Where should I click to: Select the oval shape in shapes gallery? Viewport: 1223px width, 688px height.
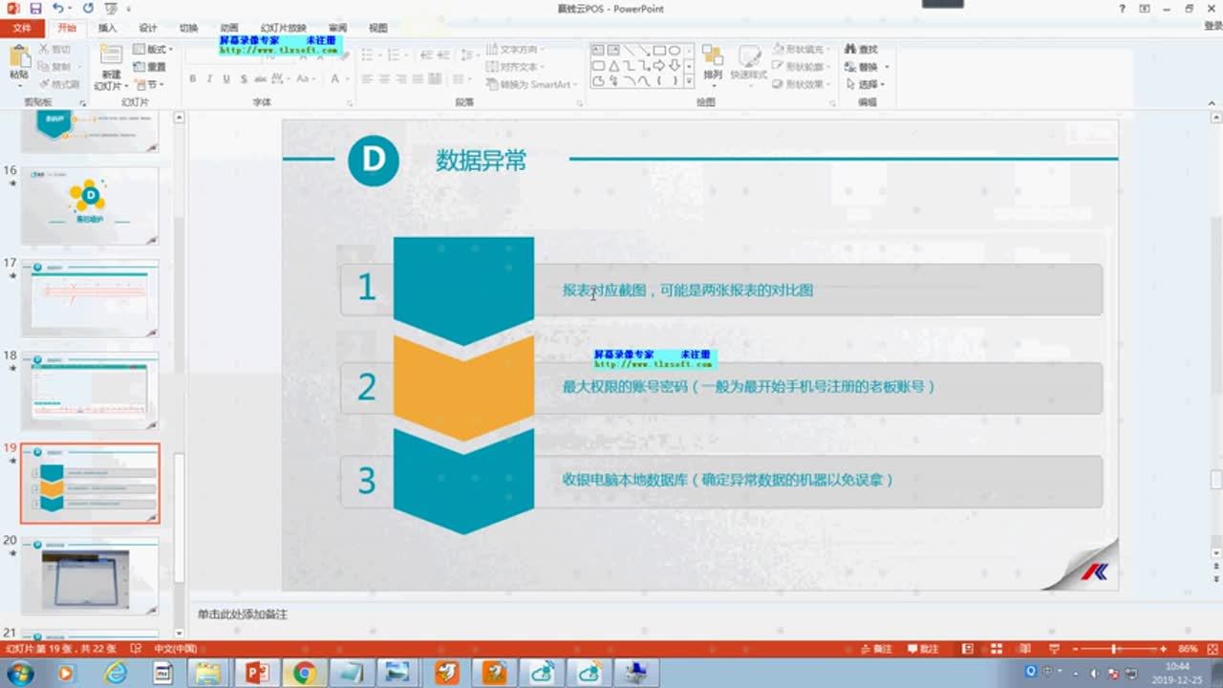tap(675, 51)
